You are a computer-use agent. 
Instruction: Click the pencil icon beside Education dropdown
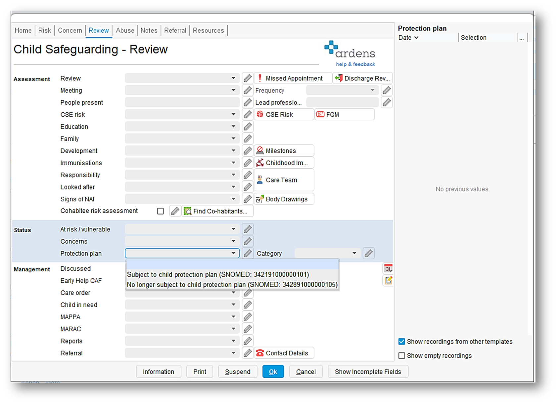[x=248, y=127]
